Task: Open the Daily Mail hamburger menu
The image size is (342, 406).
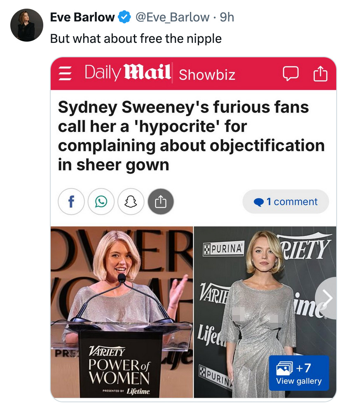Action: (65, 74)
